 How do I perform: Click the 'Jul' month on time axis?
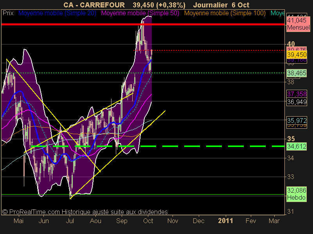tap(70, 221)
